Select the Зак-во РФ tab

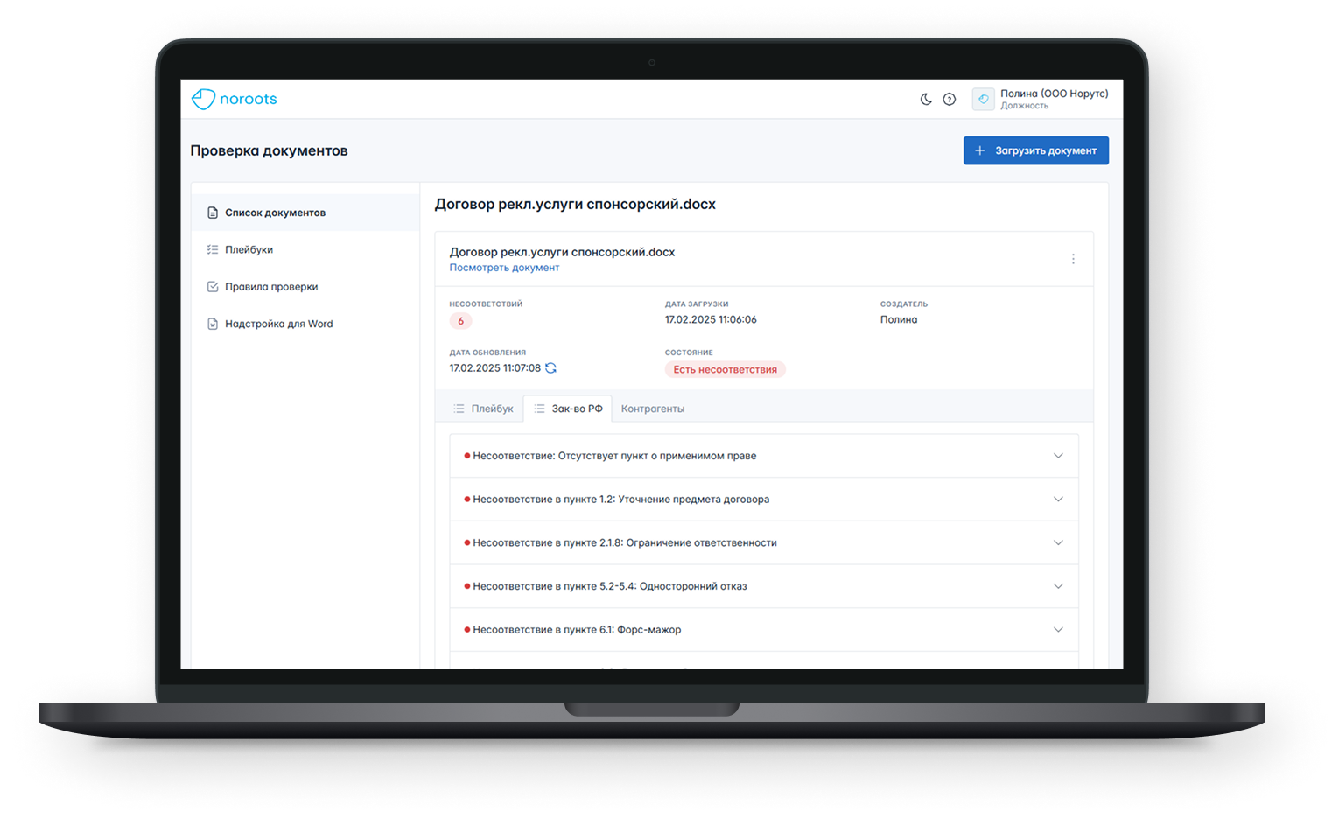pyautogui.click(x=568, y=409)
